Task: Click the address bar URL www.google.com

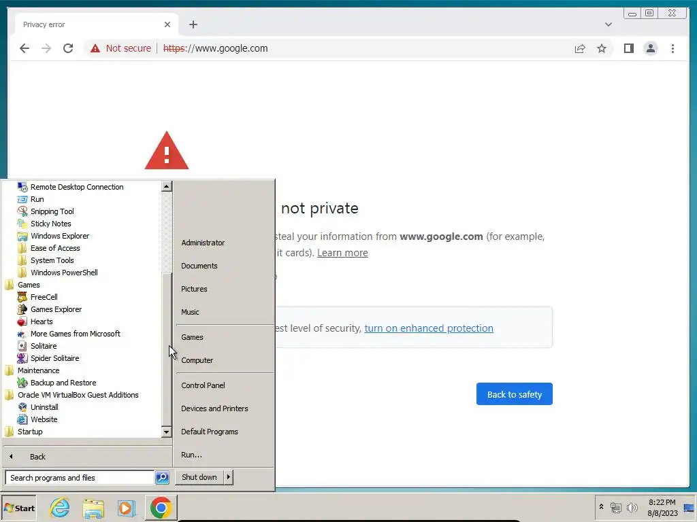Action: pos(216,48)
